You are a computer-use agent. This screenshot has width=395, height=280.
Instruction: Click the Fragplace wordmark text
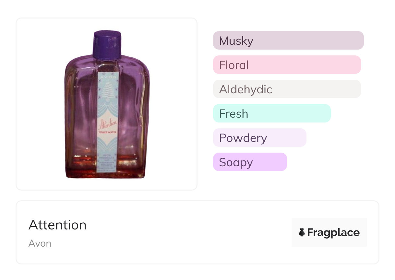point(333,232)
